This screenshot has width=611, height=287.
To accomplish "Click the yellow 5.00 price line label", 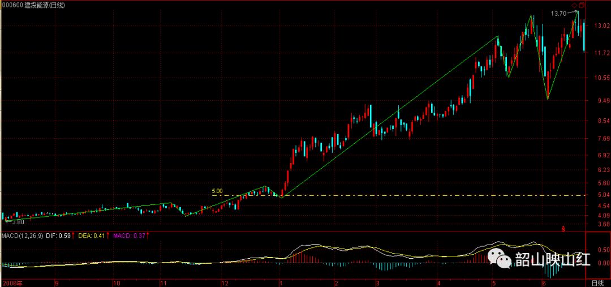I will click(x=217, y=191).
